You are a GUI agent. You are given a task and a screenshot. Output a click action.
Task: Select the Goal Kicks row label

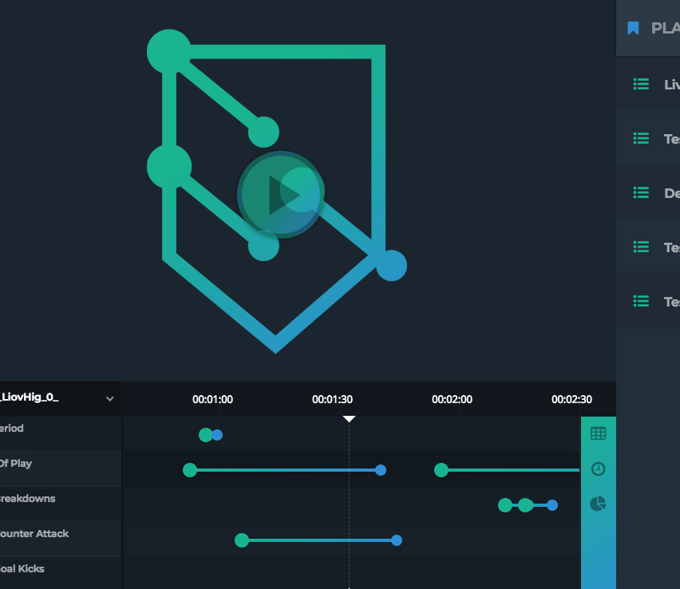pos(22,569)
